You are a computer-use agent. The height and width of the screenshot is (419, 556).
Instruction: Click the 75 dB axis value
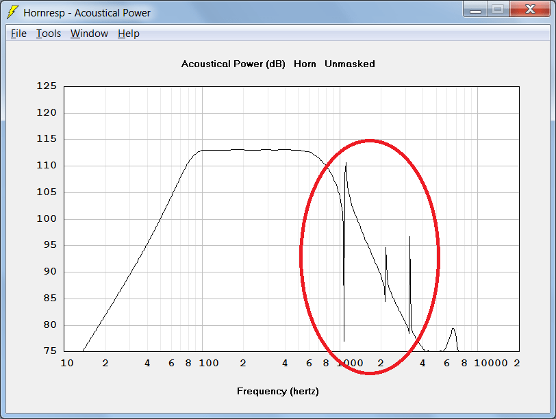[x=50, y=351]
